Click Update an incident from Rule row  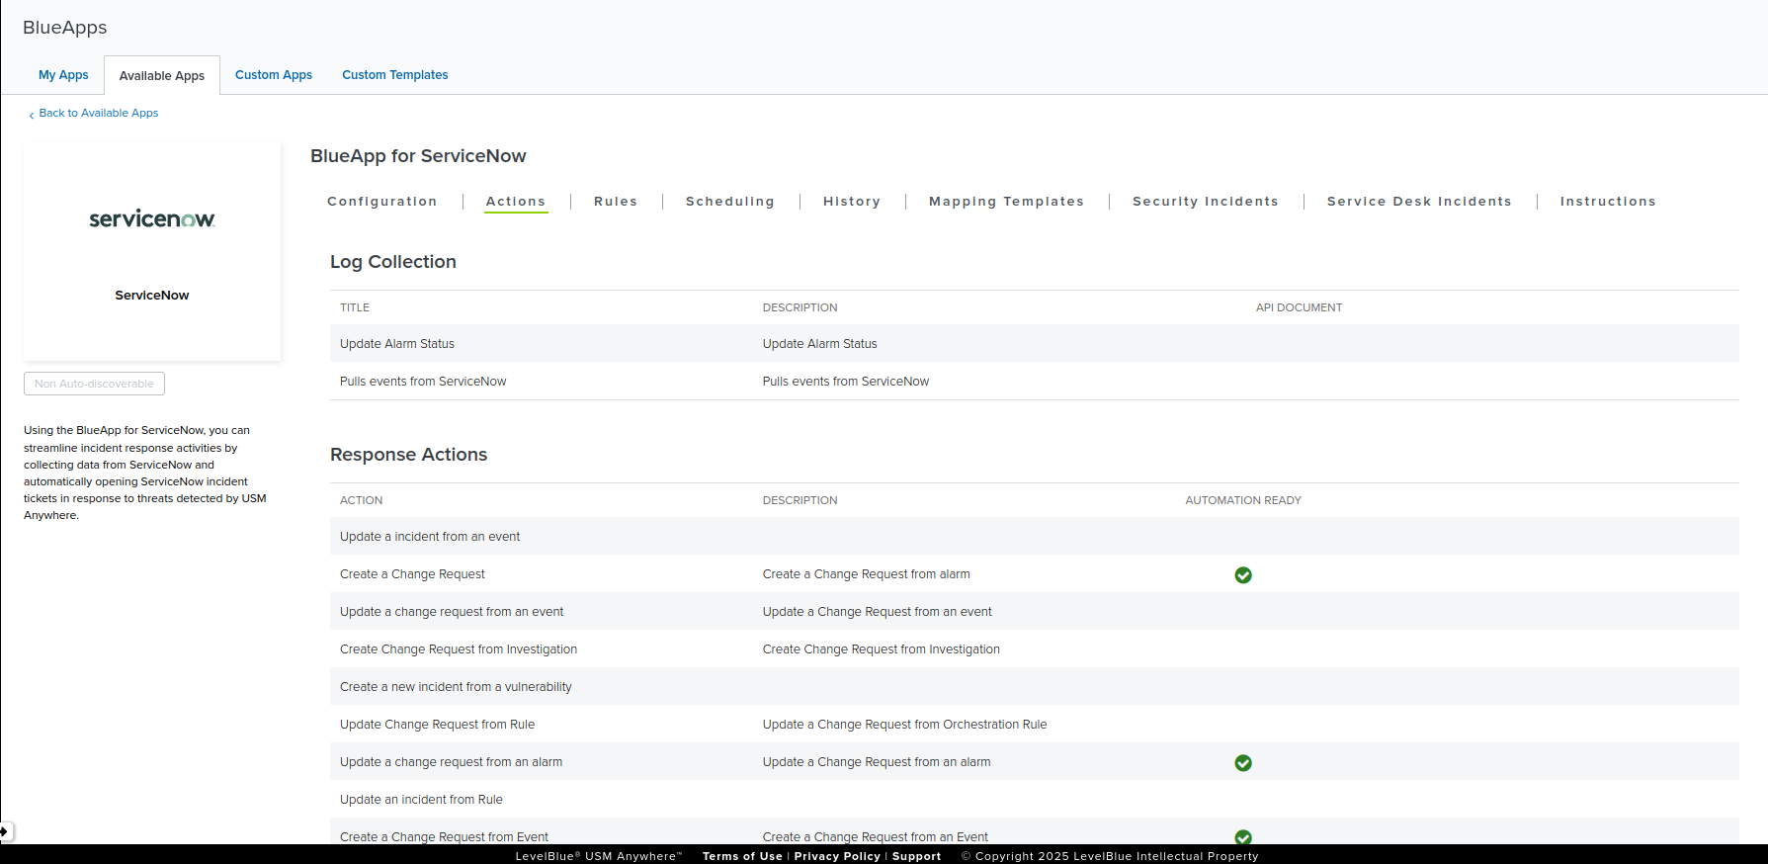coord(1035,800)
